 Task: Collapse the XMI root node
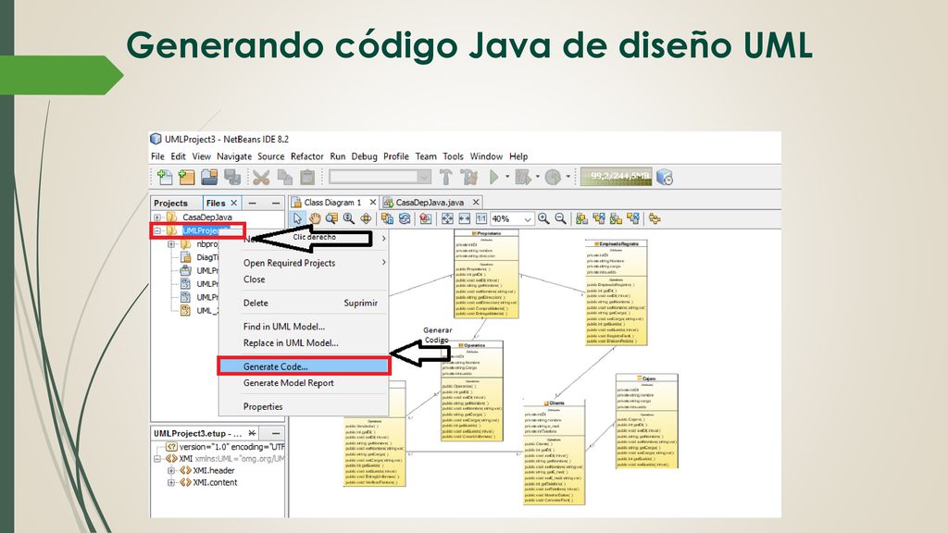point(157,459)
